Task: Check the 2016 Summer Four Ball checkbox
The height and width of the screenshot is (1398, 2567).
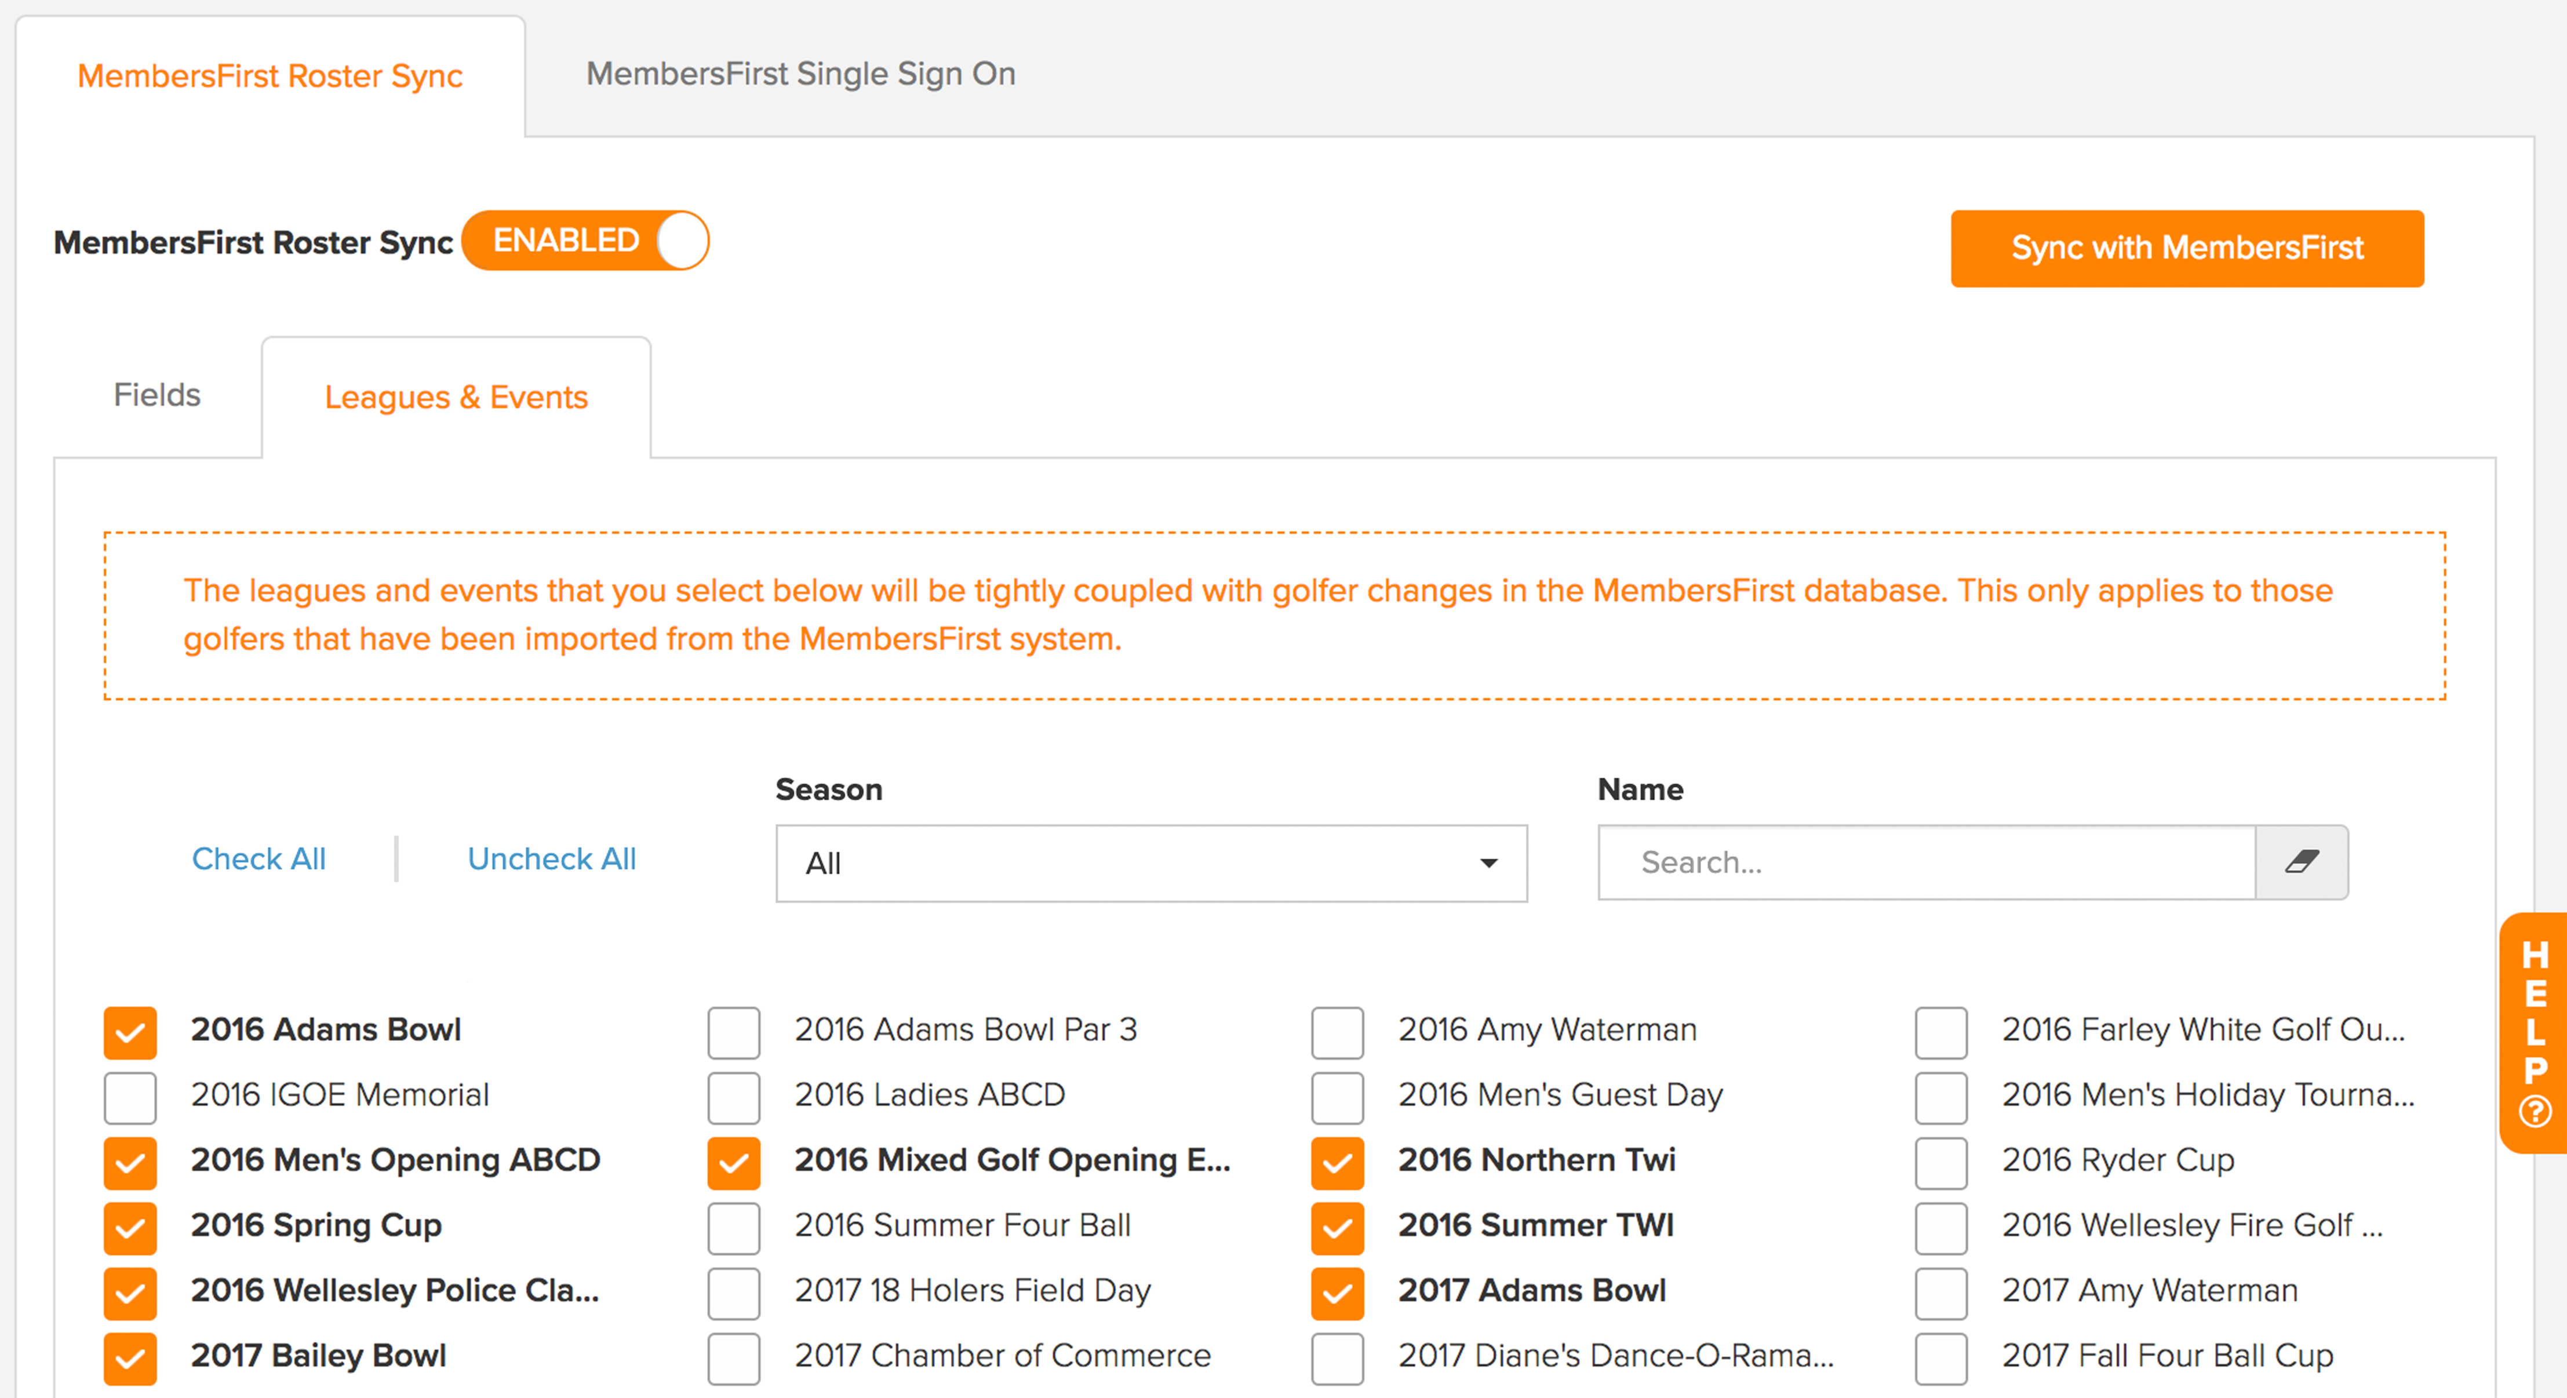Action: (734, 1228)
